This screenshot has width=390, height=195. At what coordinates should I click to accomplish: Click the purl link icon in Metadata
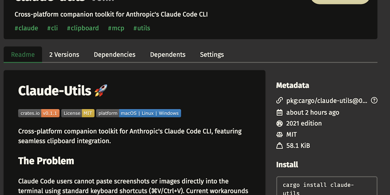[280, 101]
